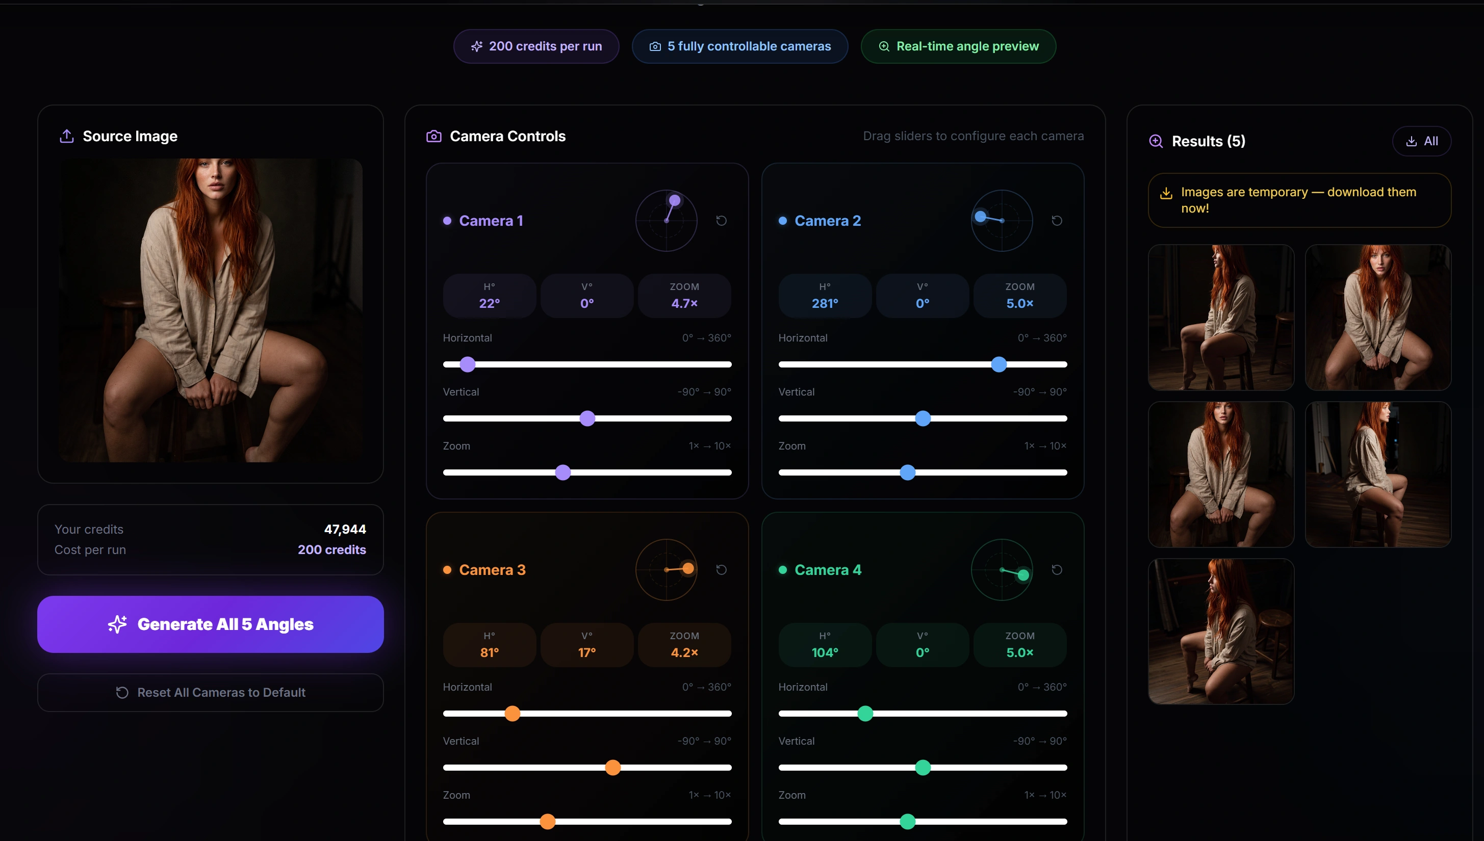This screenshot has height=841, width=1484.
Task: Adjust Camera 3 Zoom slider
Action: click(x=587, y=821)
